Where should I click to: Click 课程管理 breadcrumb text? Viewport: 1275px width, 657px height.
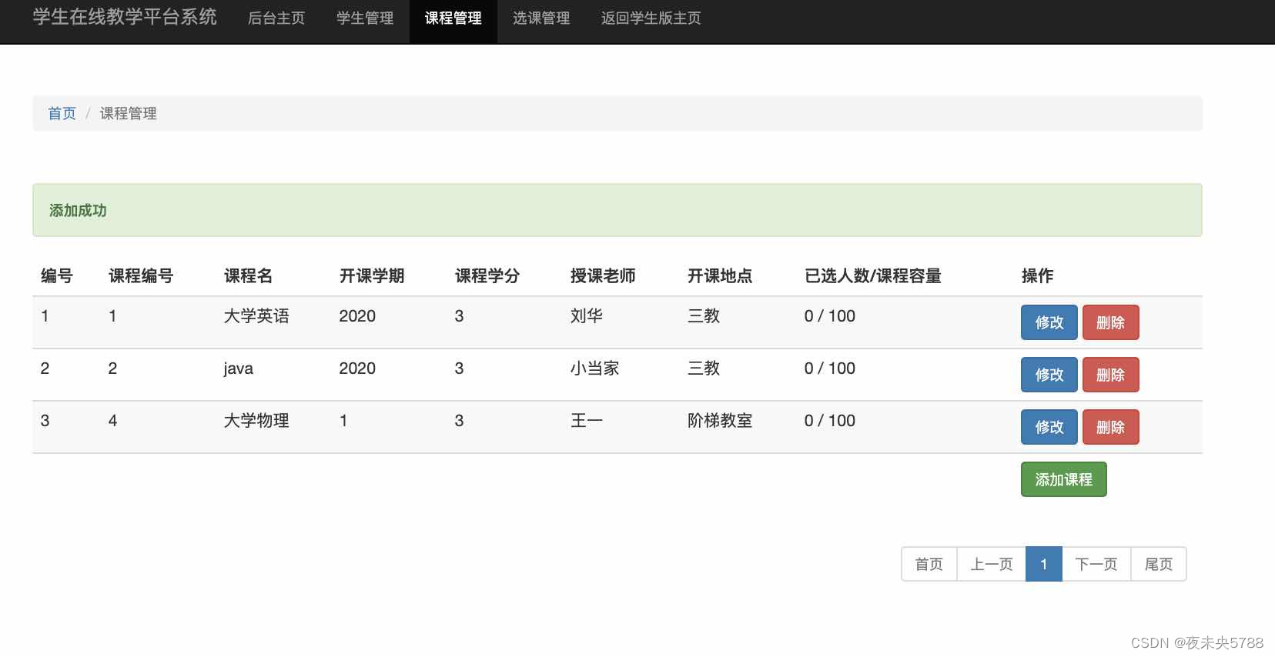click(129, 114)
